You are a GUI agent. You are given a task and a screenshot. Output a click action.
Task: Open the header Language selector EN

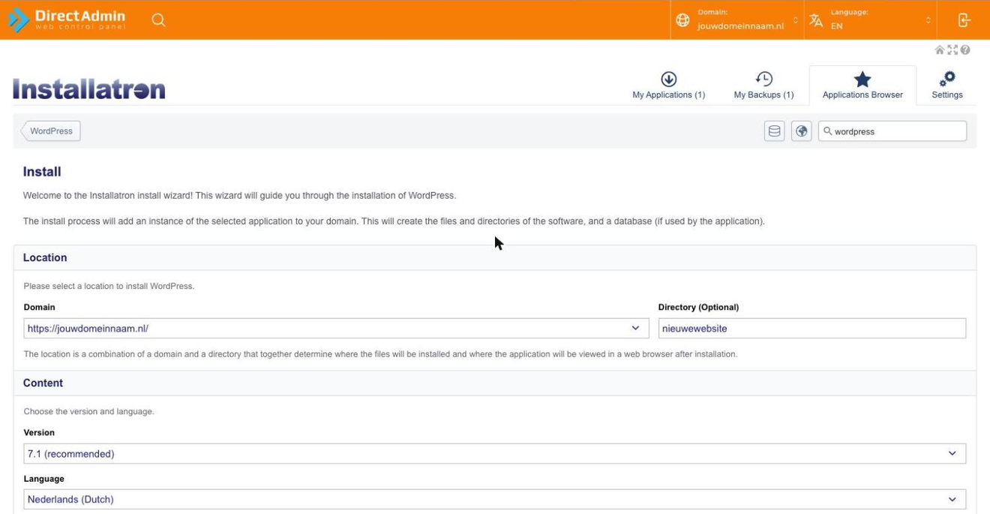[x=870, y=20]
